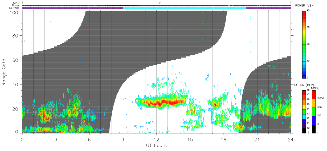The image size is (327, 151).
Task: Click power colorbar label '10'
Action: (x=308, y=61)
